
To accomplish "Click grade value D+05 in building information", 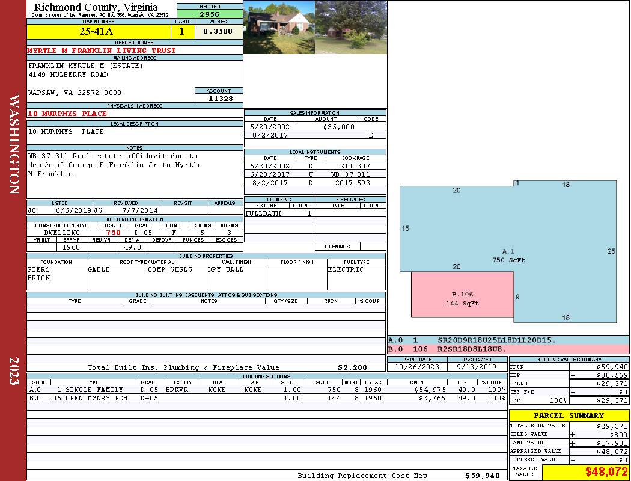I will pyautogui.click(x=143, y=233).
